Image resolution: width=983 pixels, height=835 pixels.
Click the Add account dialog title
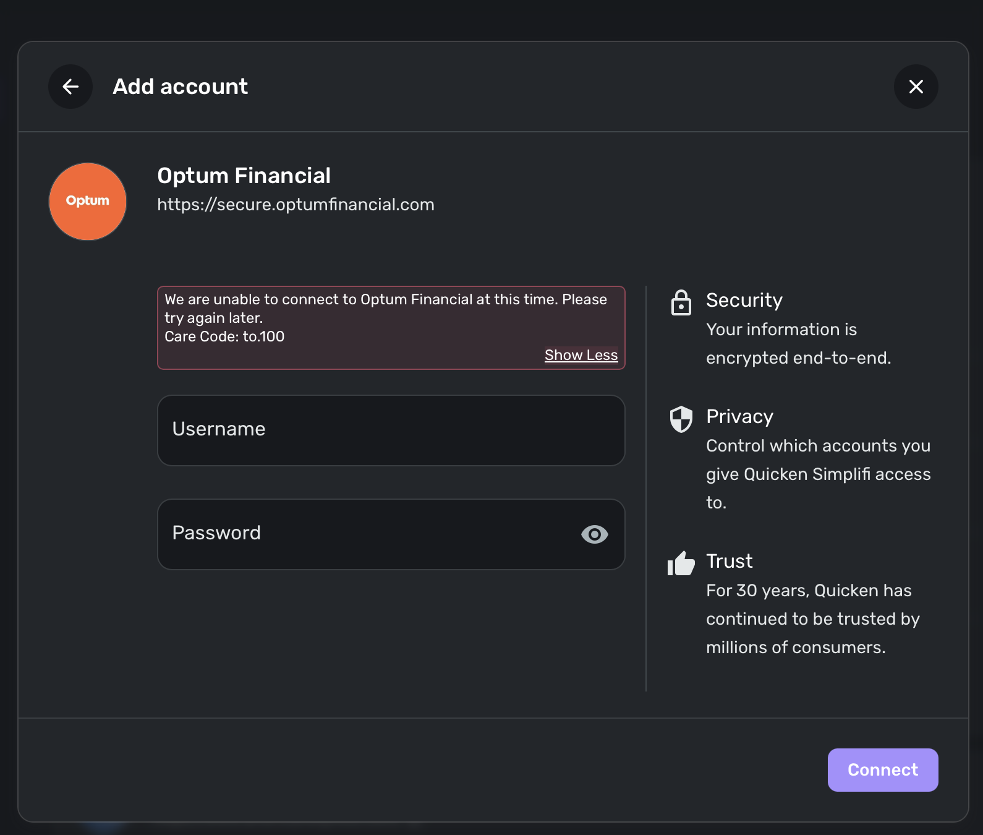pyautogui.click(x=180, y=87)
